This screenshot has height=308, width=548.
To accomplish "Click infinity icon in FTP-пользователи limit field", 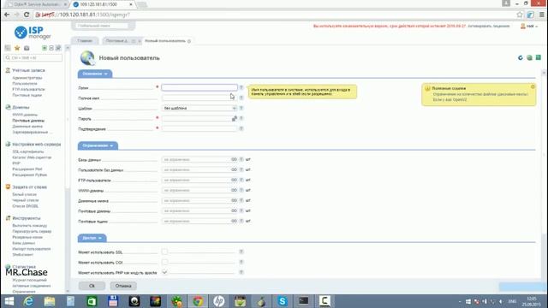I will click(234, 181).
